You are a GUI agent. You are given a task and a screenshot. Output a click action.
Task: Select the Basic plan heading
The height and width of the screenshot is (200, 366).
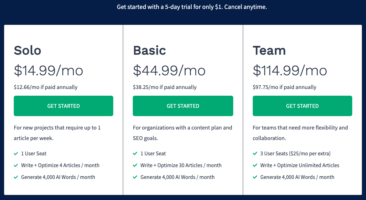[x=150, y=50]
